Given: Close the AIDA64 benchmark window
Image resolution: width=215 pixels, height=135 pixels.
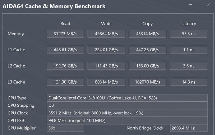Looking at the screenshot, I should tap(208, 5).
